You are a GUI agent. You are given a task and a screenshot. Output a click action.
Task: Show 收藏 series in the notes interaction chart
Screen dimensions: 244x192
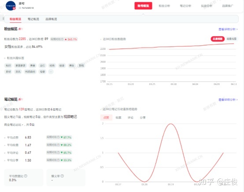[x=118, y=118]
